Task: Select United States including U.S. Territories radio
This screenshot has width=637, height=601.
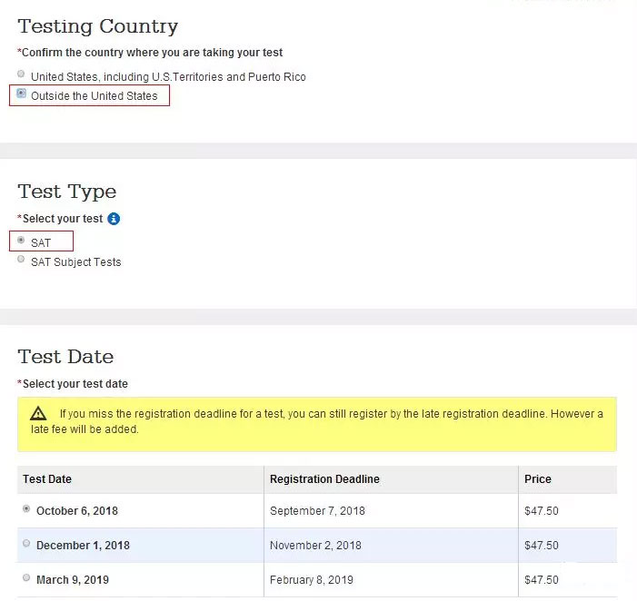Action: pyautogui.click(x=21, y=74)
